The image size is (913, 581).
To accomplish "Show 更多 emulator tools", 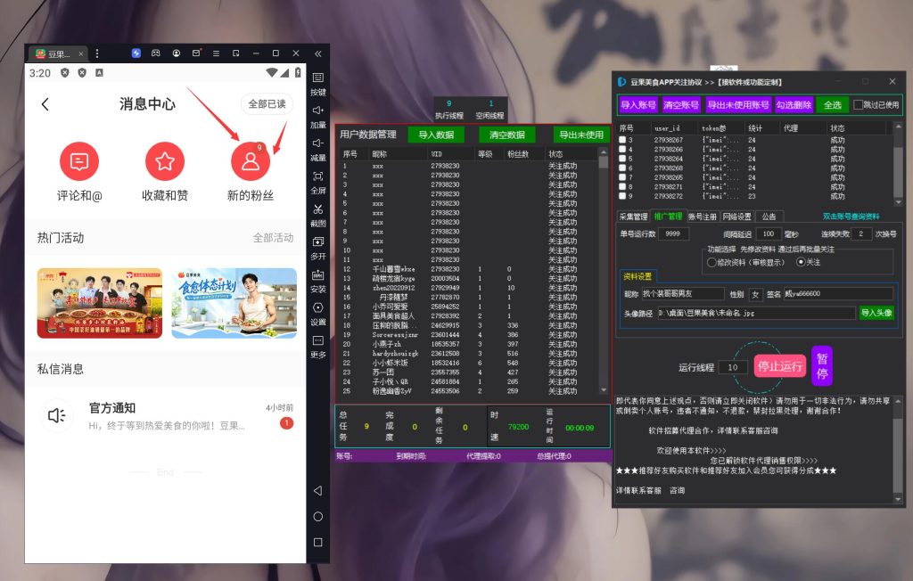I will 318,340.
